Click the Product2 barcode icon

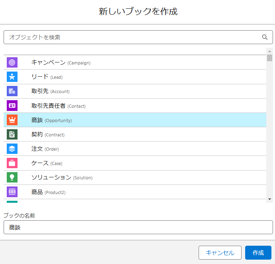[12, 192]
